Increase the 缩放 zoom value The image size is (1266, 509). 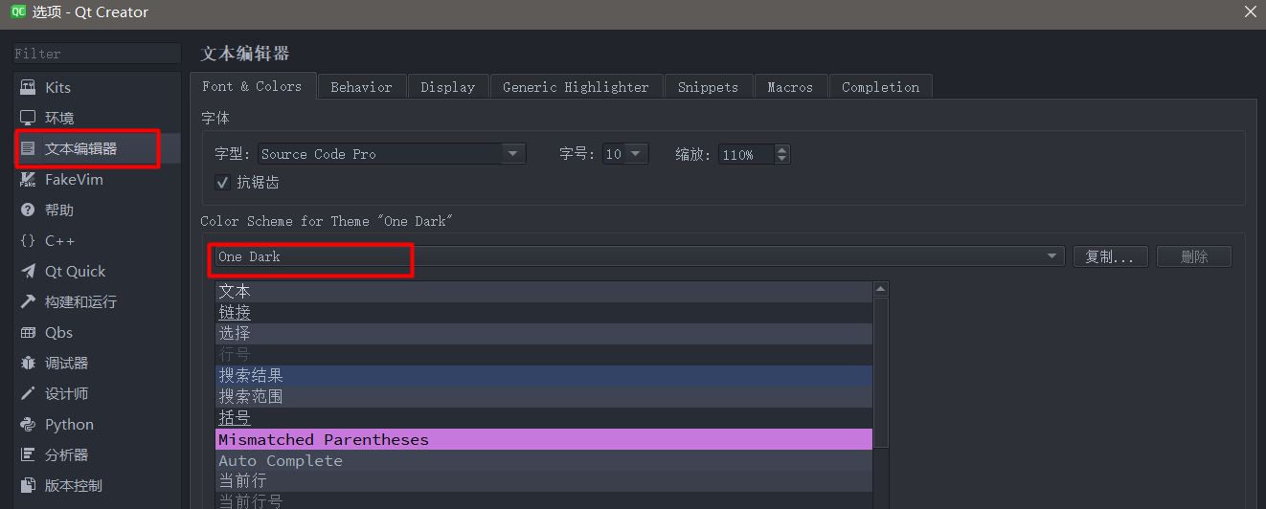point(782,149)
